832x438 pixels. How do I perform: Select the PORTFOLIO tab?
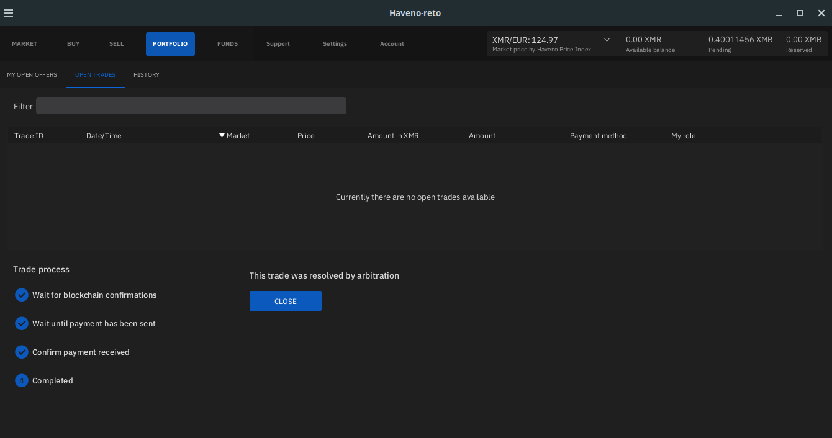(x=170, y=44)
